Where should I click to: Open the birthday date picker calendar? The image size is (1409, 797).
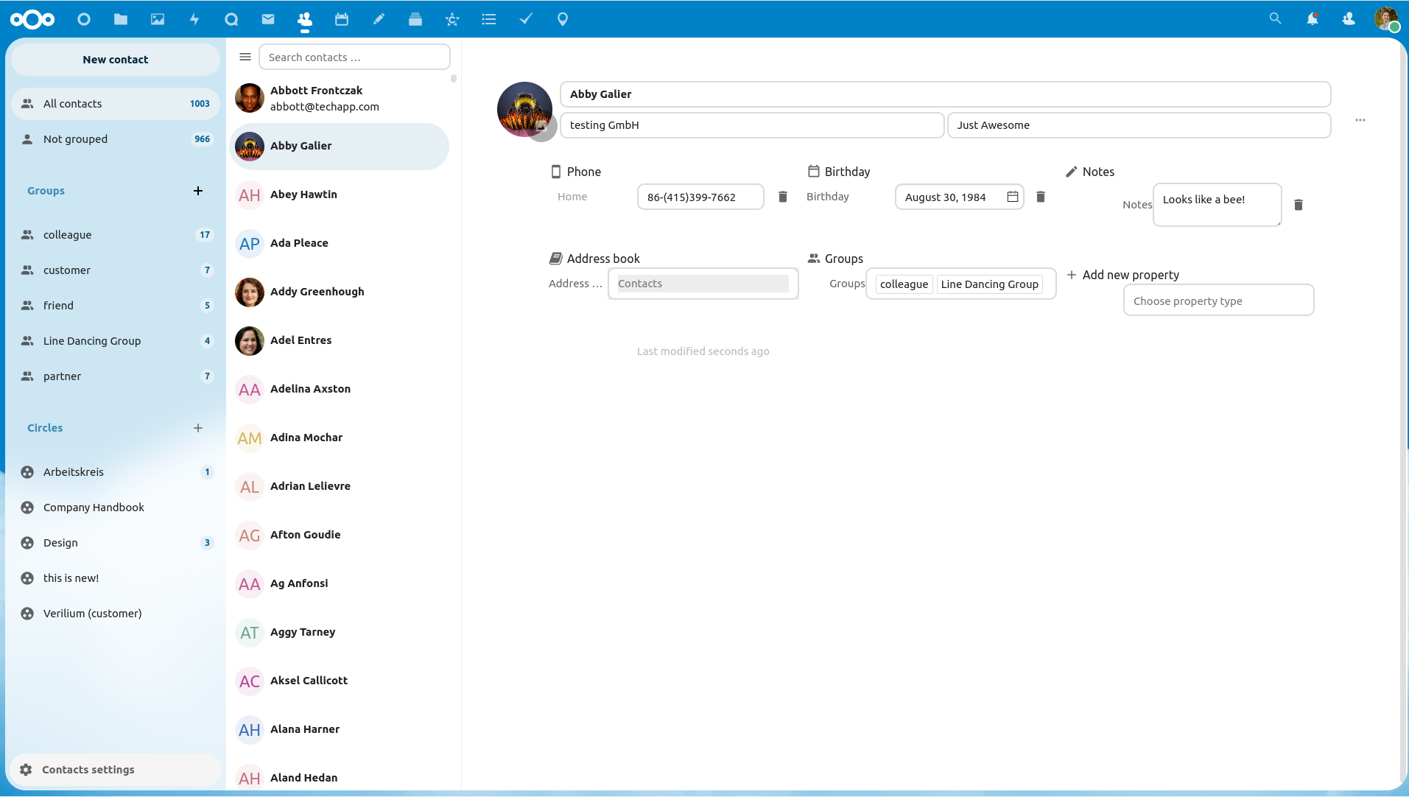(1013, 197)
